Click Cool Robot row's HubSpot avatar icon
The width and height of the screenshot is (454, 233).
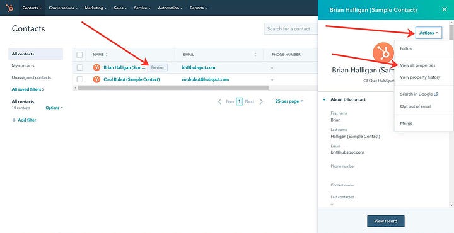[96, 79]
